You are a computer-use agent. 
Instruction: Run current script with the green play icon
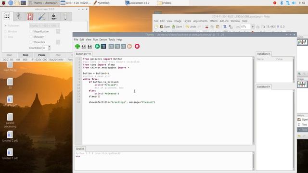(97, 46)
